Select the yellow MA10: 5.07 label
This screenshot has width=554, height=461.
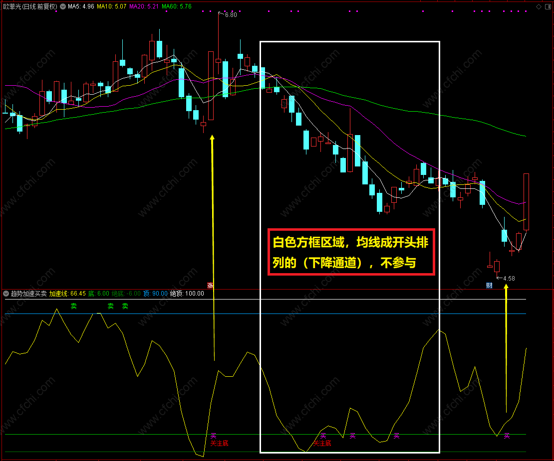click(112, 6)
